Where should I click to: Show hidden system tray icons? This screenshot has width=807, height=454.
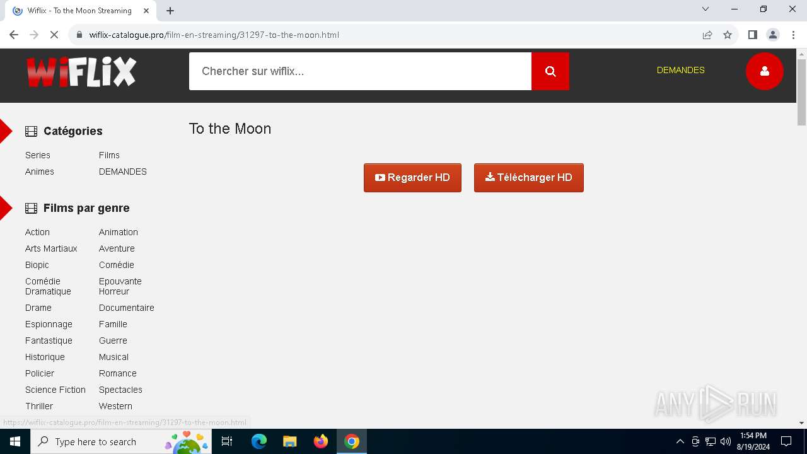pos(680,441)
